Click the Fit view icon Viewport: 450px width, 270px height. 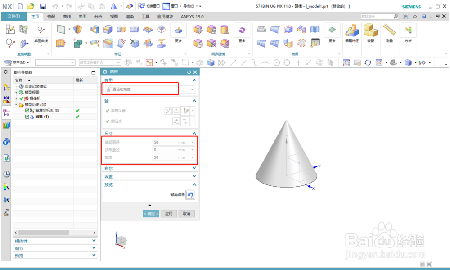tap(379, 63)
